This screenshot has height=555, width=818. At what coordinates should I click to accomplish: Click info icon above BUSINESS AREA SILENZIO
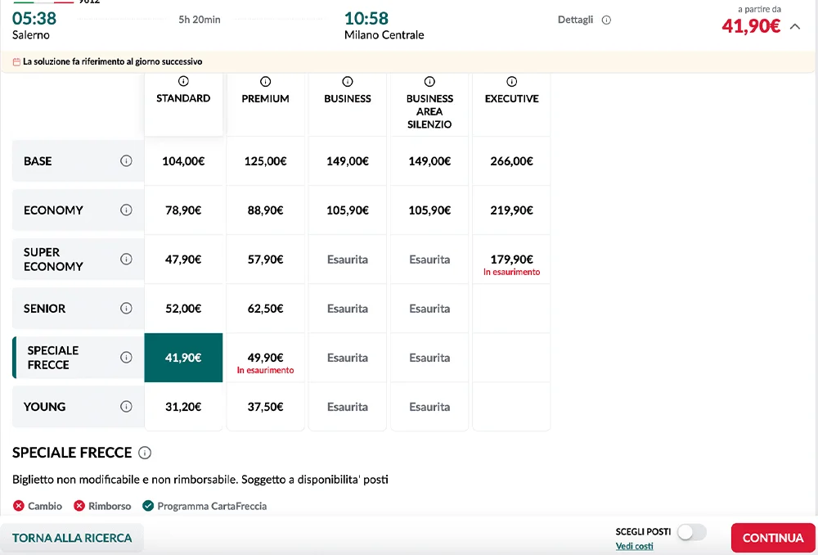(x=429, y=82)
